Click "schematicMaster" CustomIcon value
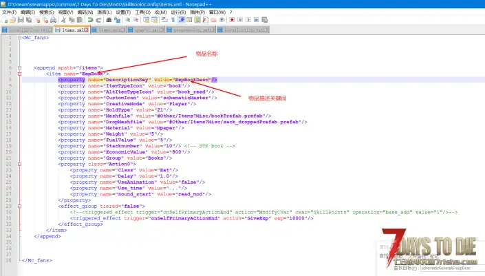The height and width of the screenshot is (276, 485). (186, 98)
